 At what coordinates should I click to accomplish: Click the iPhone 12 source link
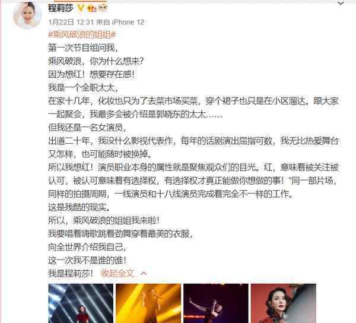click(x=128, y=22)
